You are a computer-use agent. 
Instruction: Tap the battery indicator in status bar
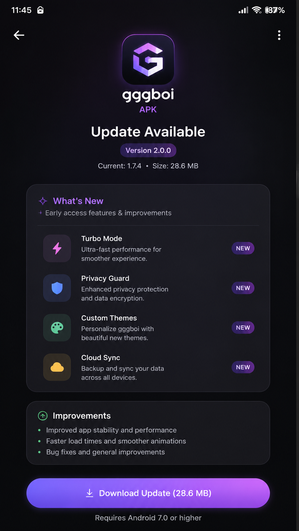(x=275, y=10)
